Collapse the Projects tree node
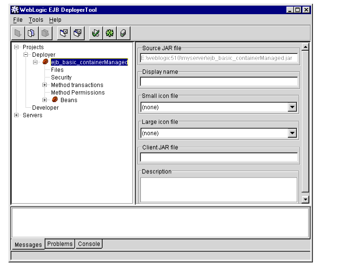Screen dimensions: 337x265 (x=17, y=47)
